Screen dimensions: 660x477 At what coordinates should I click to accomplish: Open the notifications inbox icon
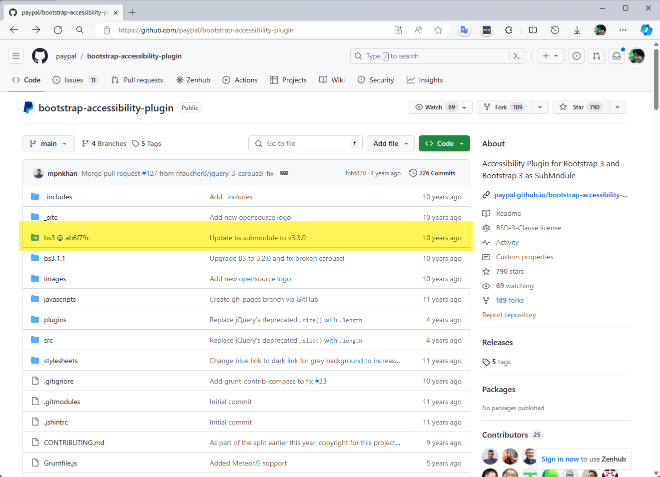tap(617, 56)
